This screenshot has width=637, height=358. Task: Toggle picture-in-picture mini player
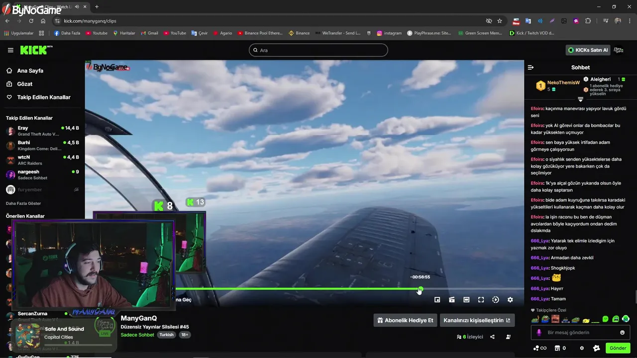pyautogui.click(x=437, y=300)
